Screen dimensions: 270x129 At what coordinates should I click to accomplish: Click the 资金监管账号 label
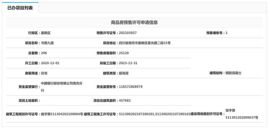[106, 87]
